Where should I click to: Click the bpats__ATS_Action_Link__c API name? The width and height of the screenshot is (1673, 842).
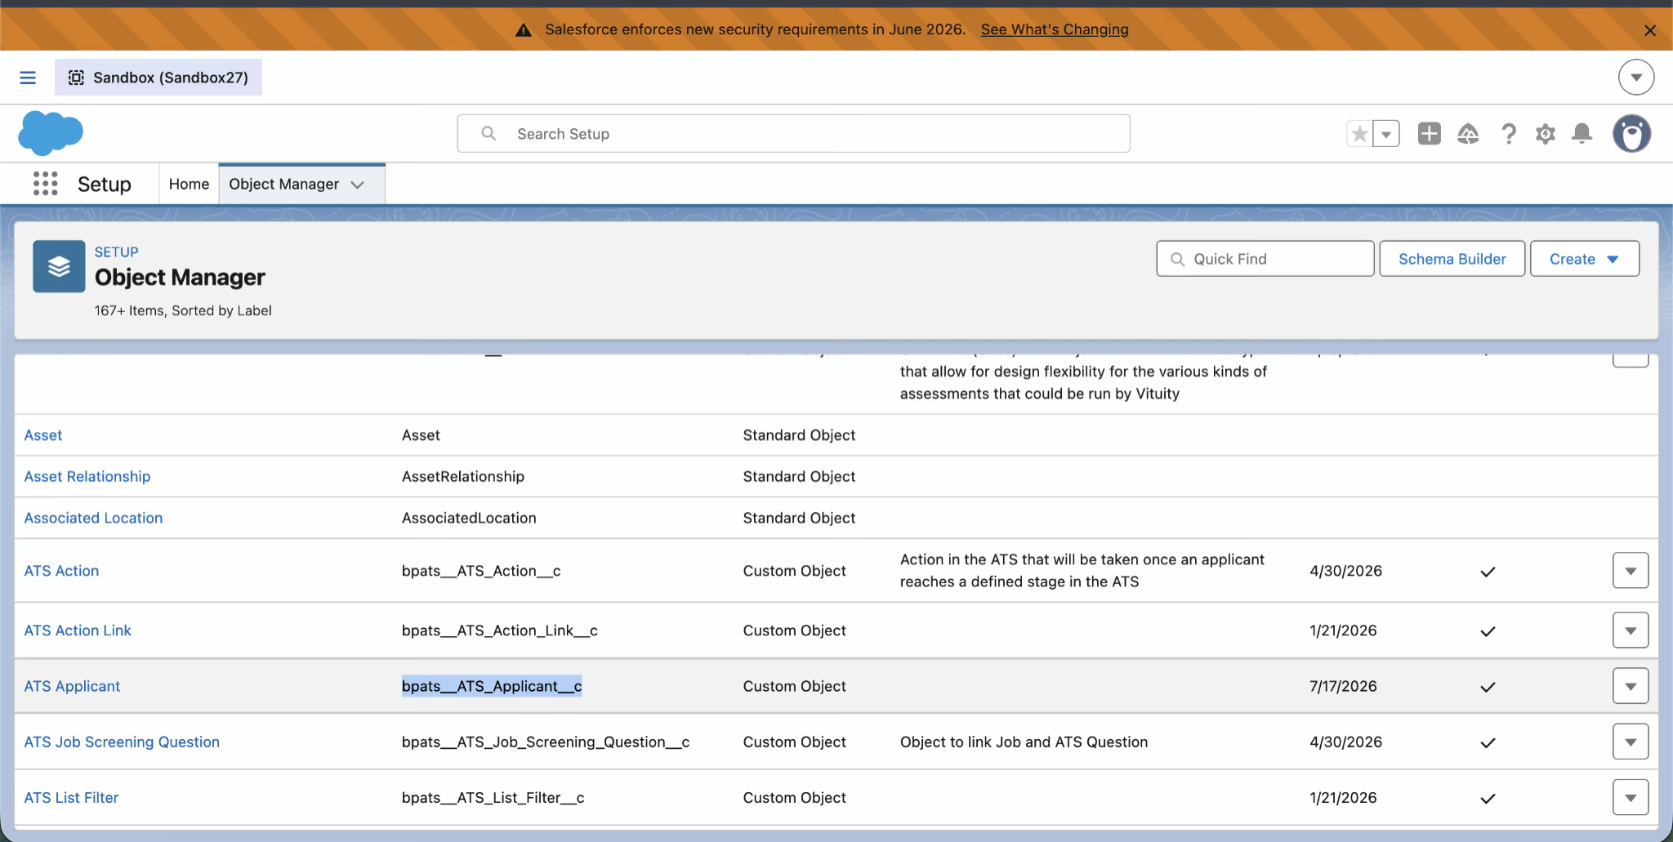500,630
